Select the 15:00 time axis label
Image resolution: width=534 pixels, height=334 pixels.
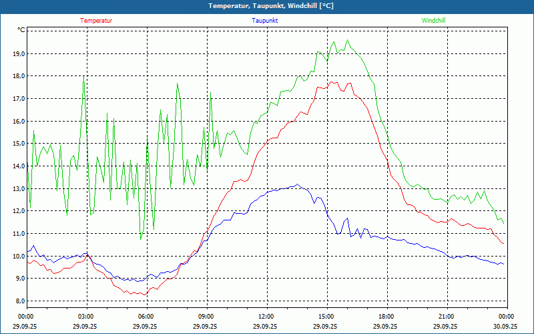tap(326, 316)
